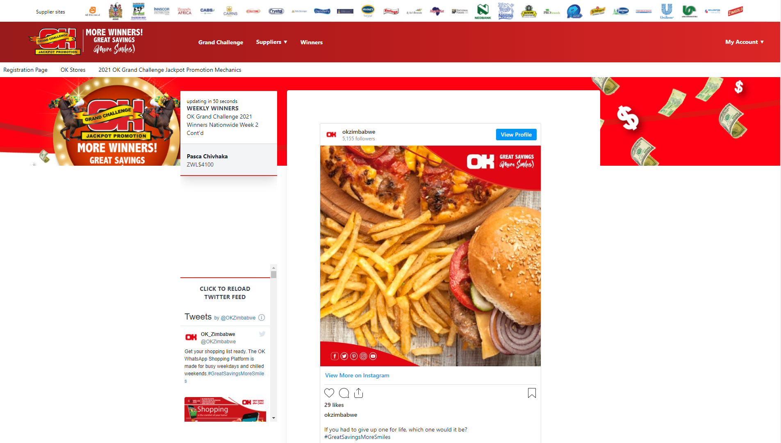Share the Instagram post
781x443 pixels.
(358, 393)
